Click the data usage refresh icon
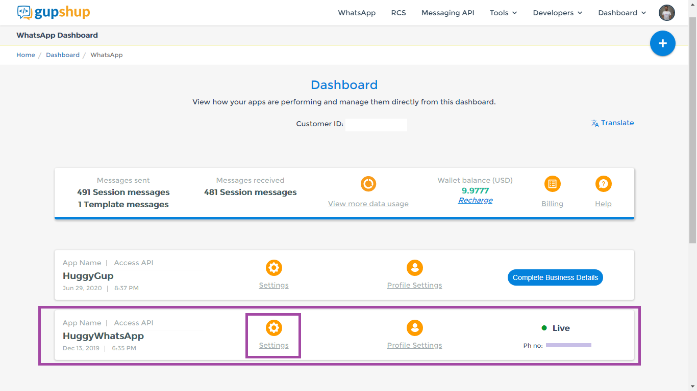 tap(368, 184)
